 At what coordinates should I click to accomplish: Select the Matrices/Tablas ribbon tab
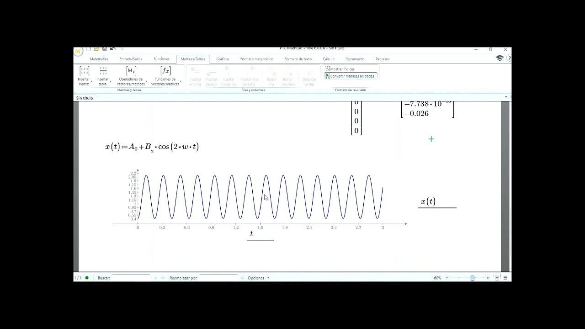(x=193, y=59)
